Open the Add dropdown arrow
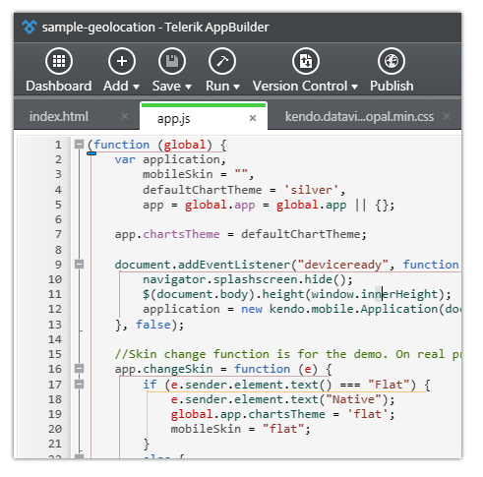 tap(136, 87)
